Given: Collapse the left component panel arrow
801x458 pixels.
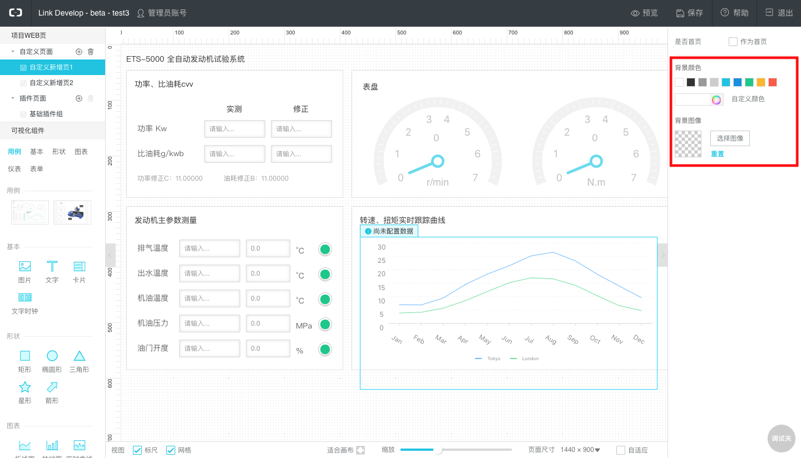Looking at the screenshot, I should (110, 255).
